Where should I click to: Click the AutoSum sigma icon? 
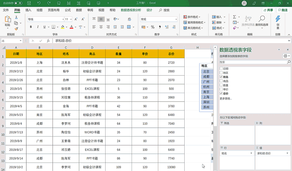click(234, 17)
